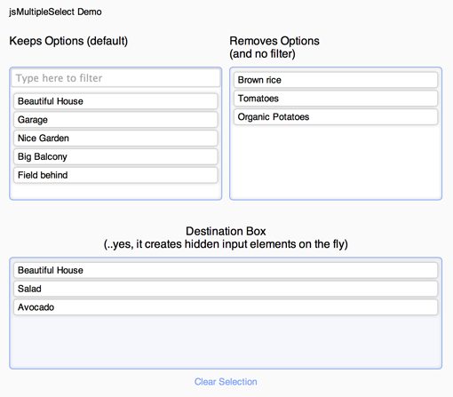
Task: Pick the Big Balcony option
Action: (115, 156)
